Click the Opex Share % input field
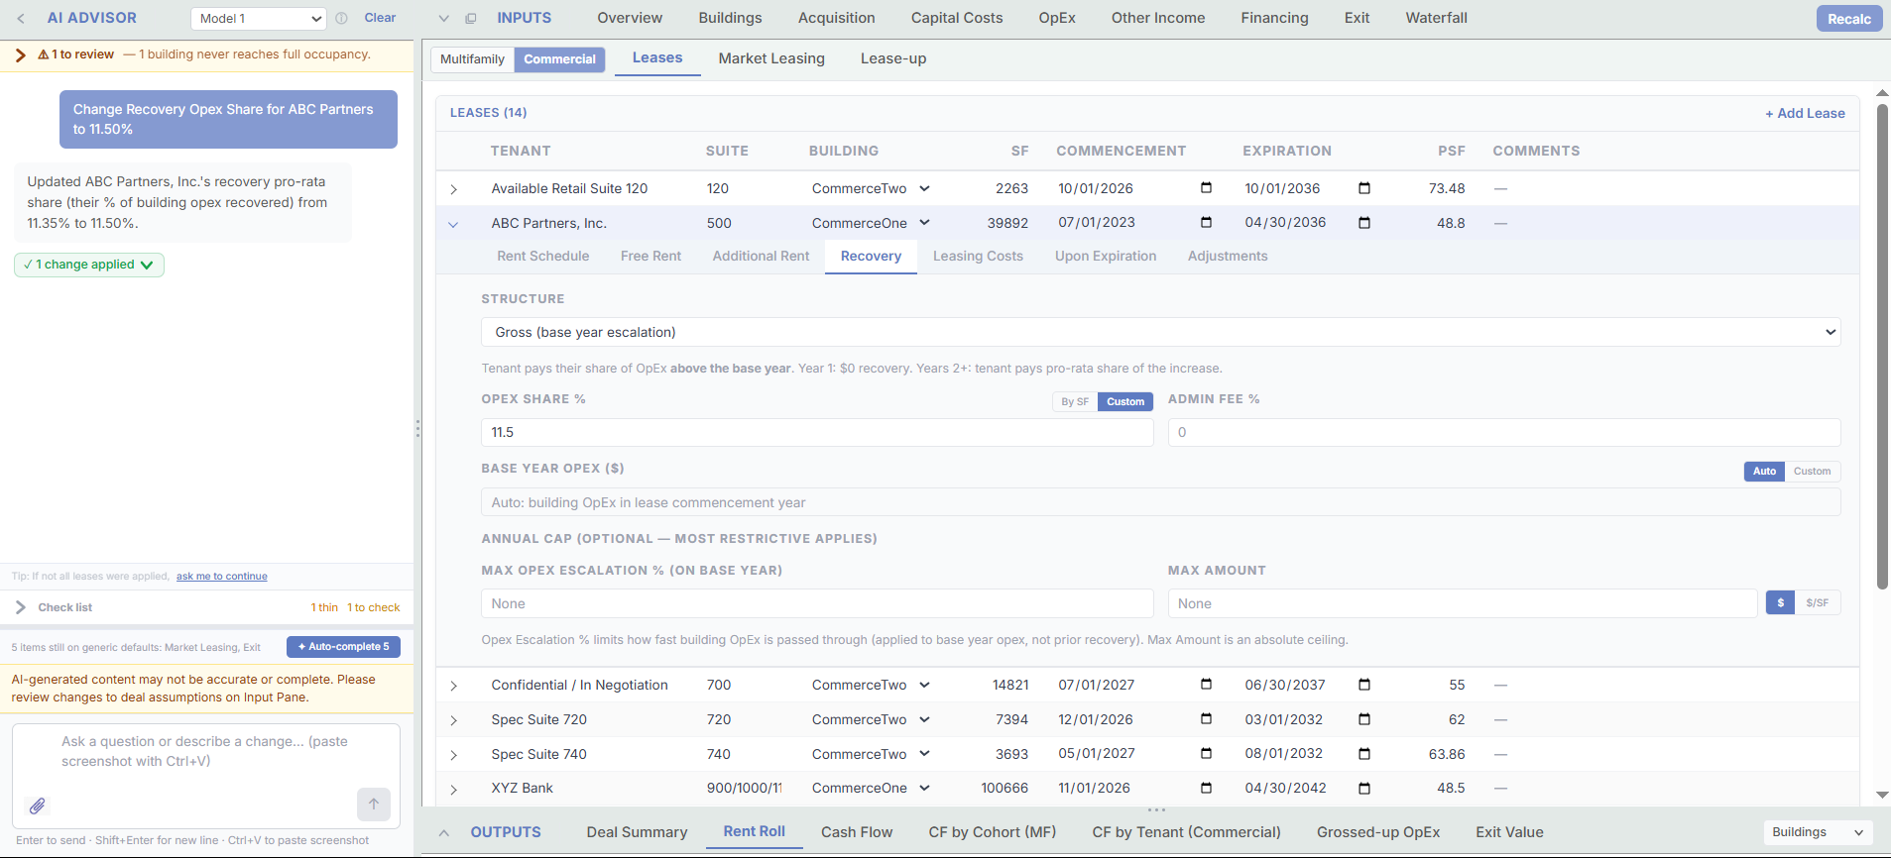The image size is (1891, 858). coord(817,432)
